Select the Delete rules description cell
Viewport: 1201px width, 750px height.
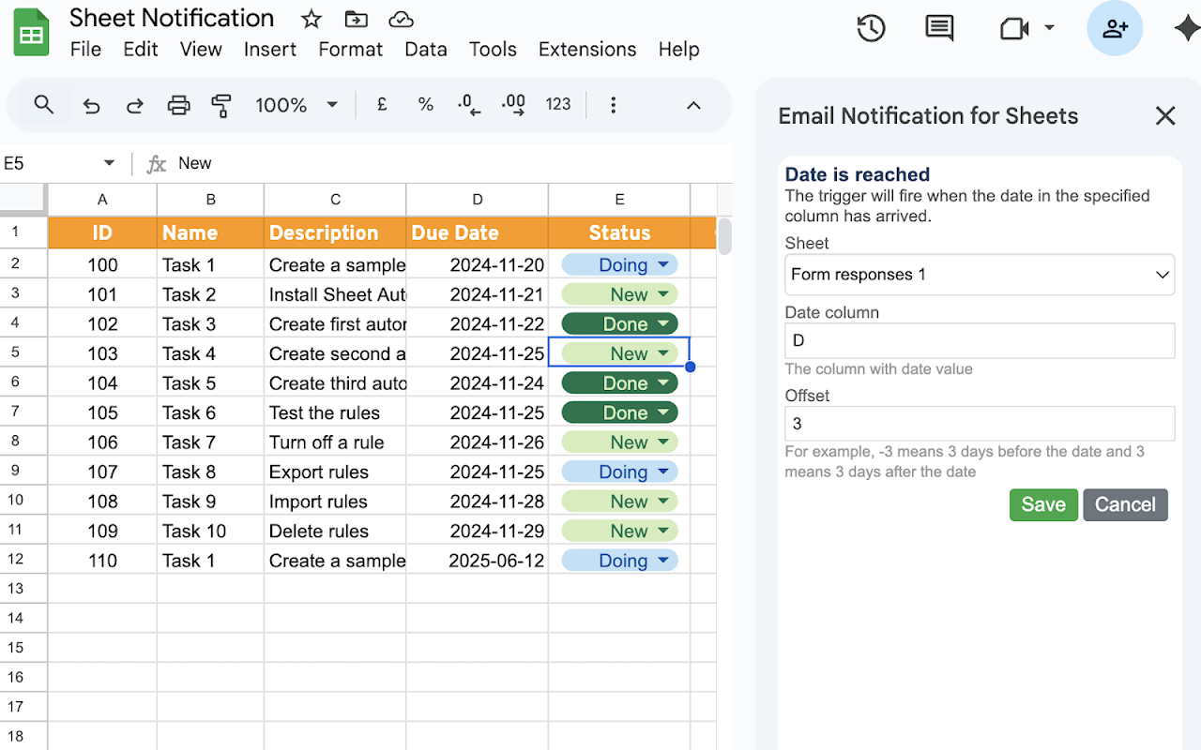[335, 531]
